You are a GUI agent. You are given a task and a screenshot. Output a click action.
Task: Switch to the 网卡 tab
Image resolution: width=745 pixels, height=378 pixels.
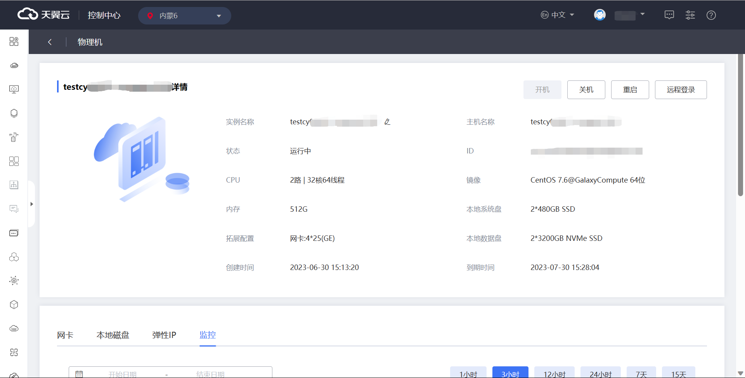tap(65, 335)
